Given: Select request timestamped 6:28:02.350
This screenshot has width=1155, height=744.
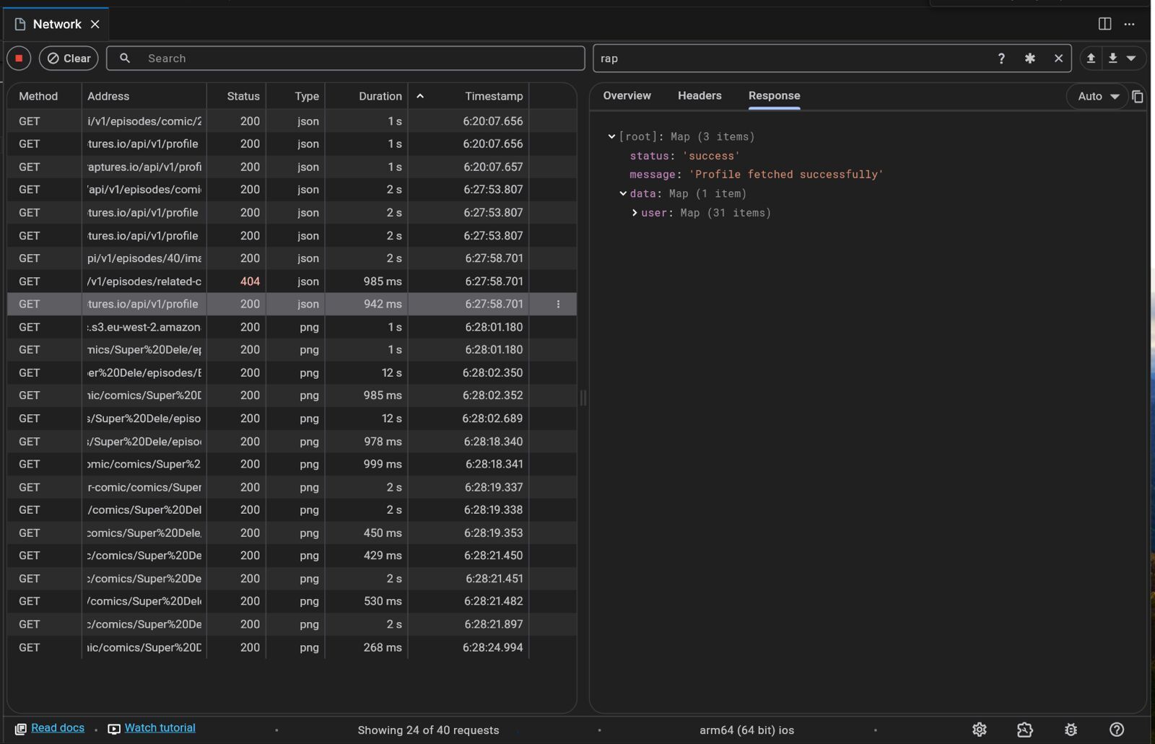Looking at the screenshot, I should click(292, 372).
